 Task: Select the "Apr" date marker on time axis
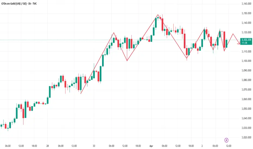[151, 146]
